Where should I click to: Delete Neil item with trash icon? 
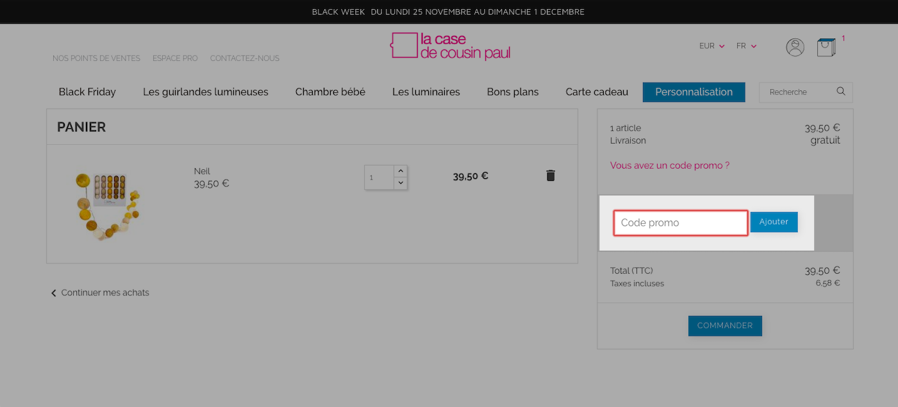click(x=550, y=176)
